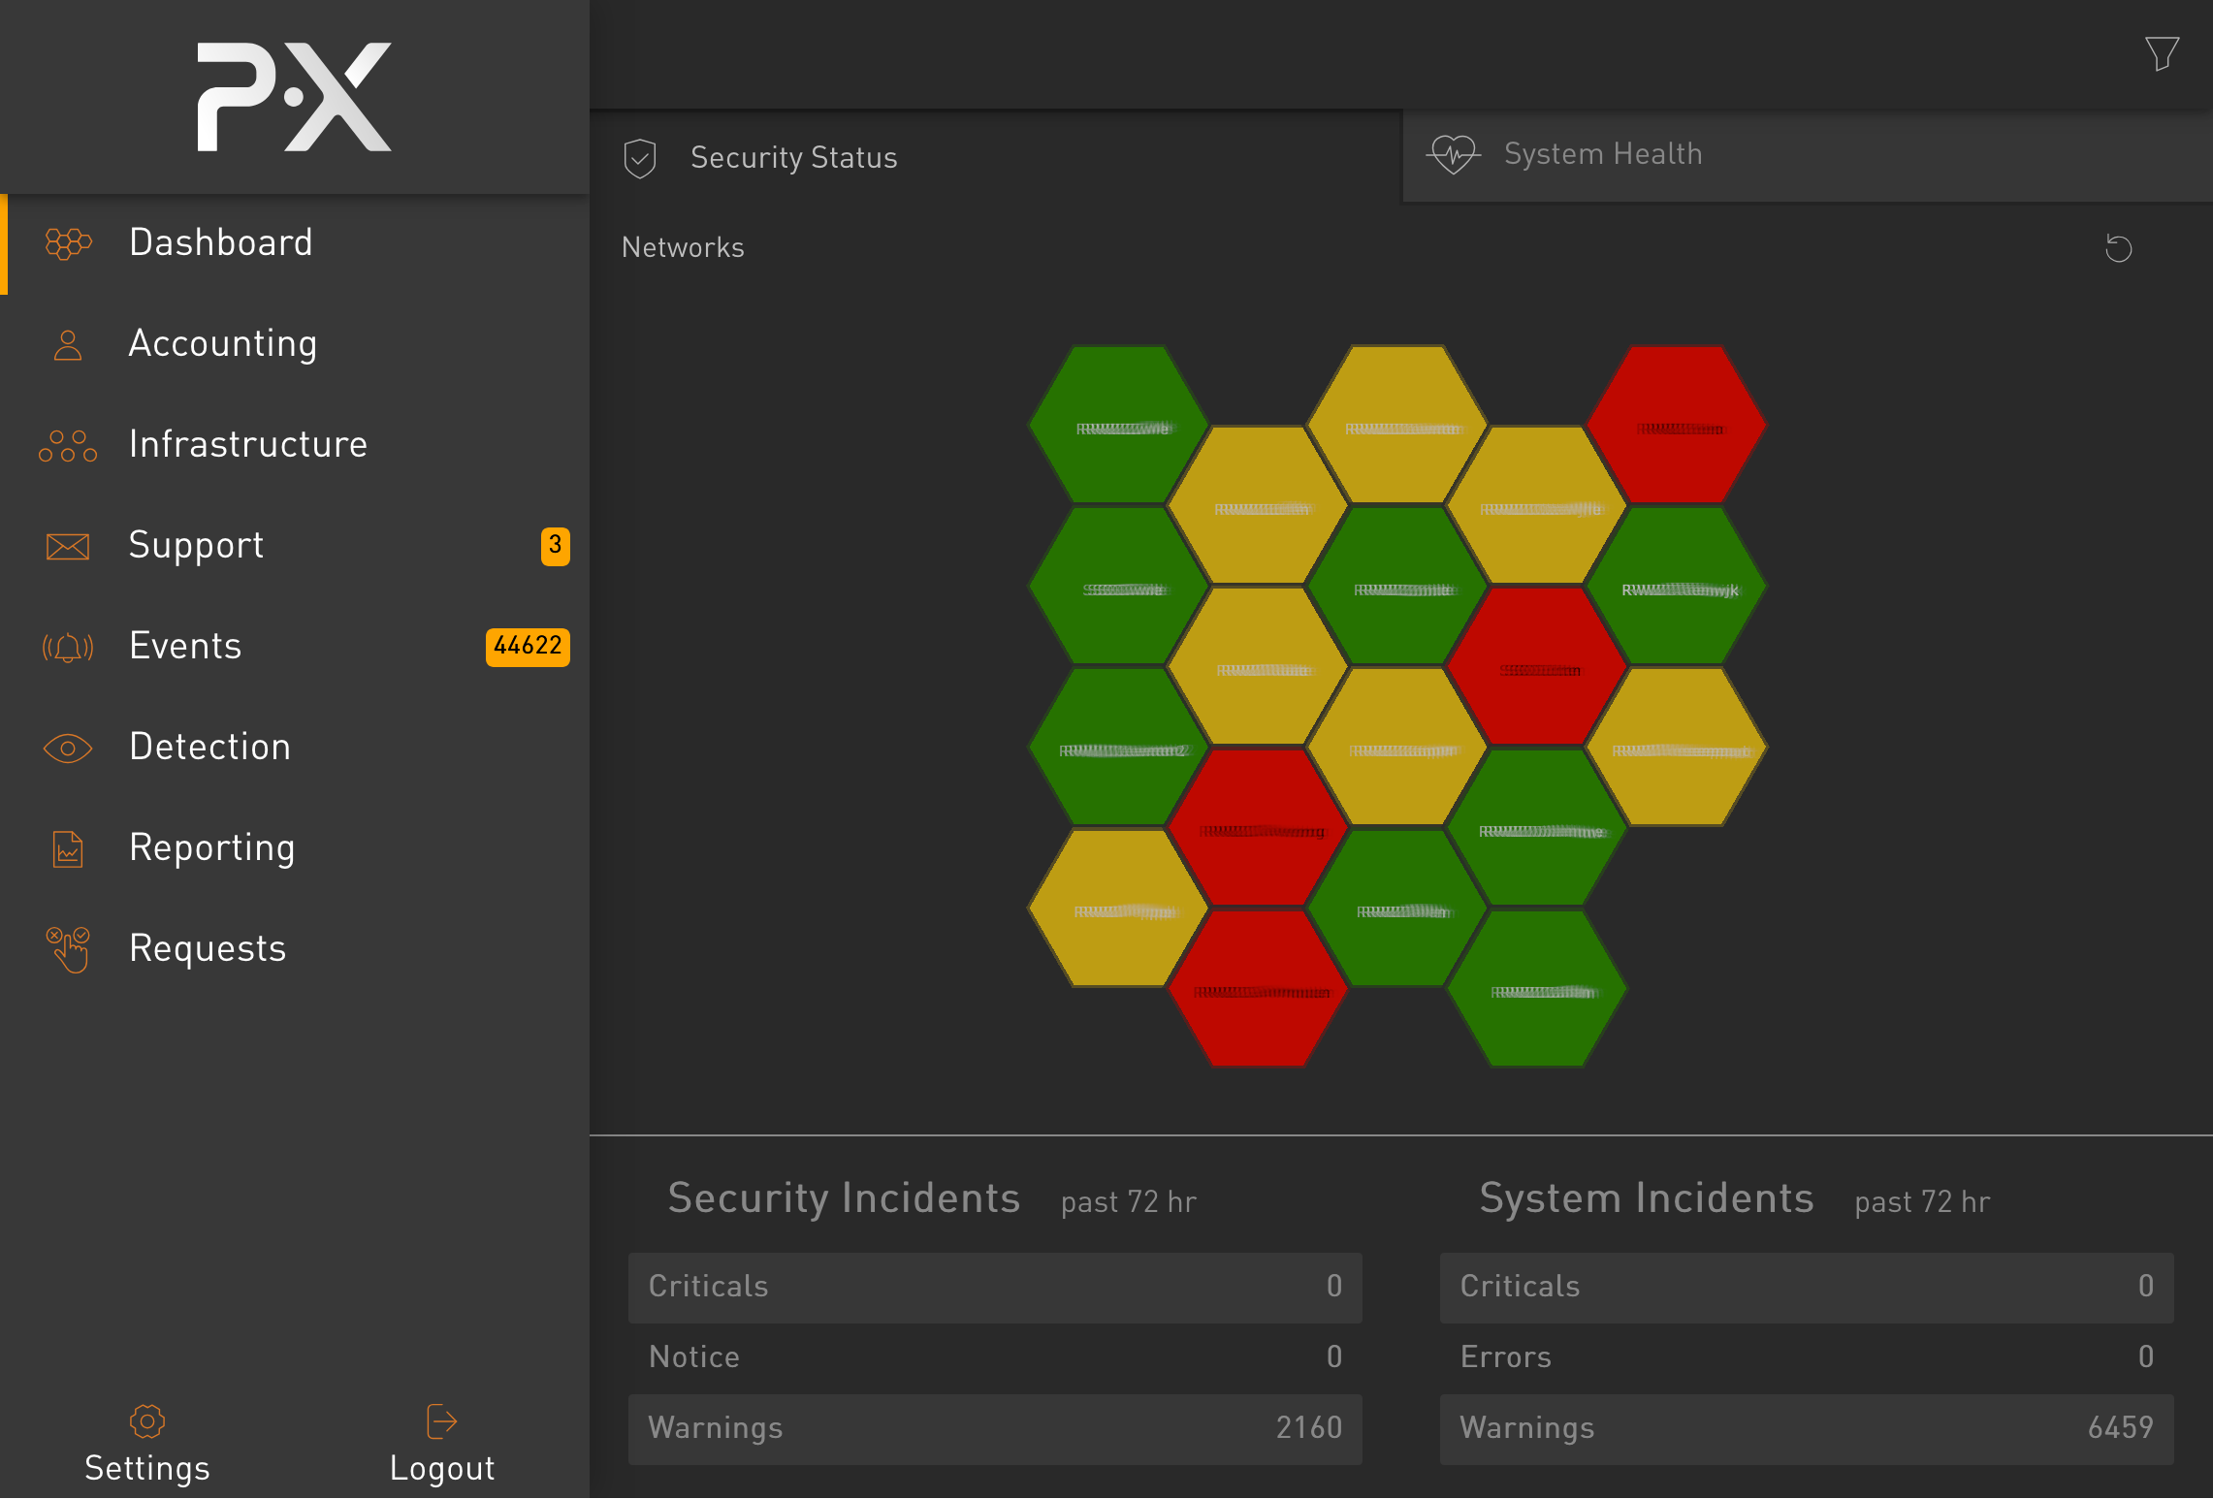
Task: Open Reporting via its chart document icon
Action: (68, 848)
